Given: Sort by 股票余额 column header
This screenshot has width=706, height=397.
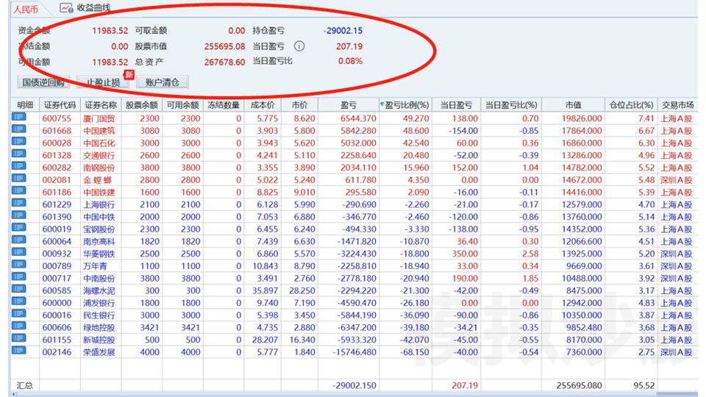Looking at the screenshot, I should 142,105.
